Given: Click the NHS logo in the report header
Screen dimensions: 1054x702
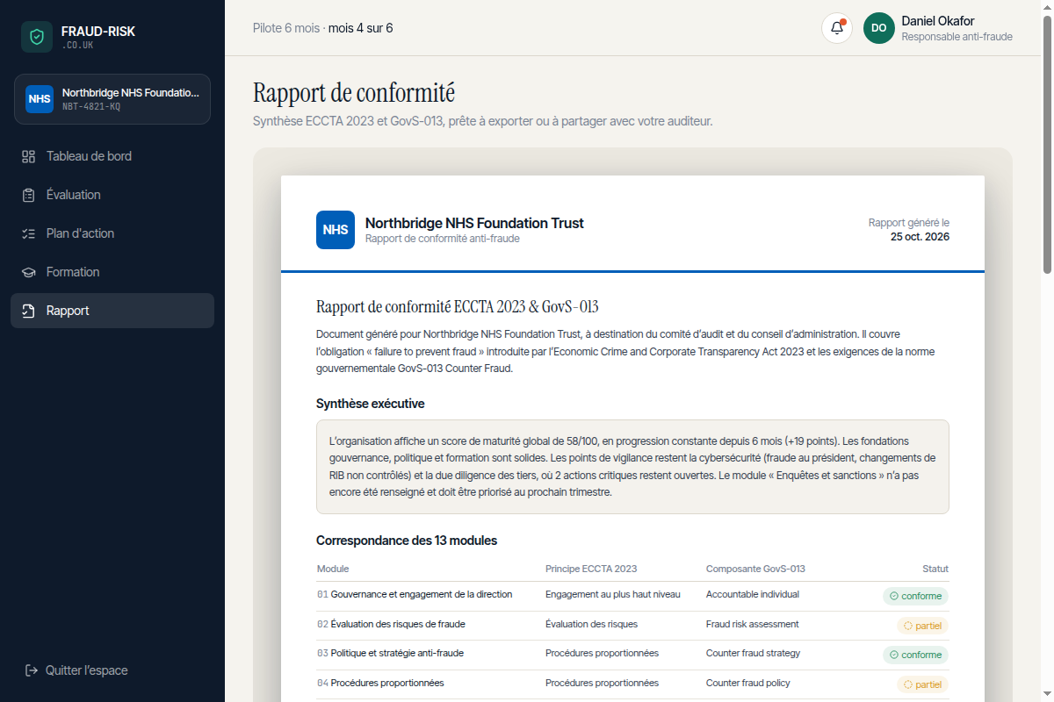Looking at the screenshot, I should [336, 230].
